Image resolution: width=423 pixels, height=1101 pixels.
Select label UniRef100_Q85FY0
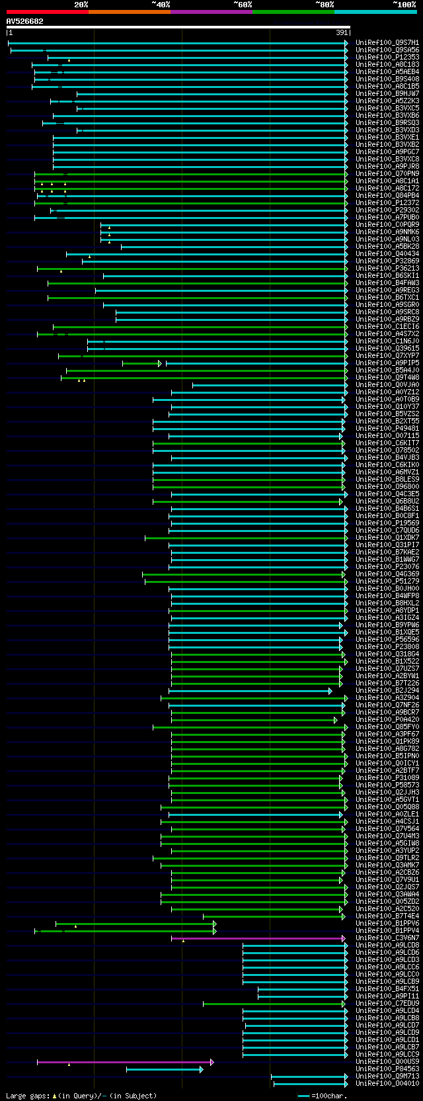[x=387, y=727]
